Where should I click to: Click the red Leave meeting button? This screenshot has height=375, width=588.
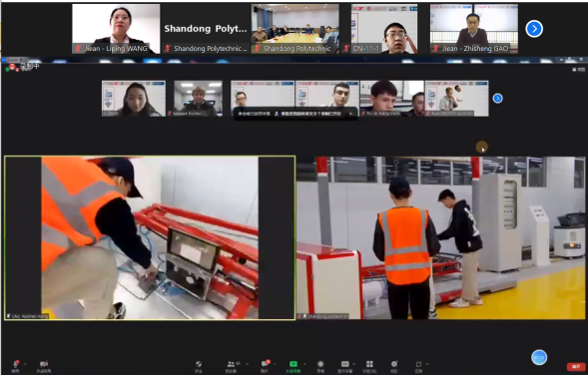(576, 366)
